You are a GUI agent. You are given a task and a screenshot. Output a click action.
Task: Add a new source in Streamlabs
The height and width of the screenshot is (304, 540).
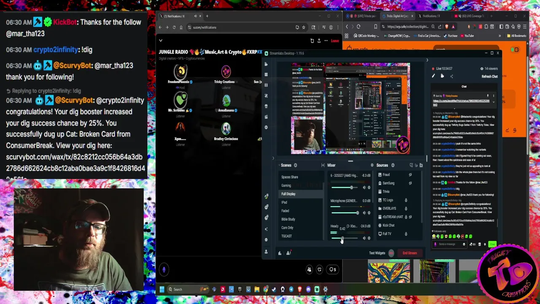pos(393,165)
